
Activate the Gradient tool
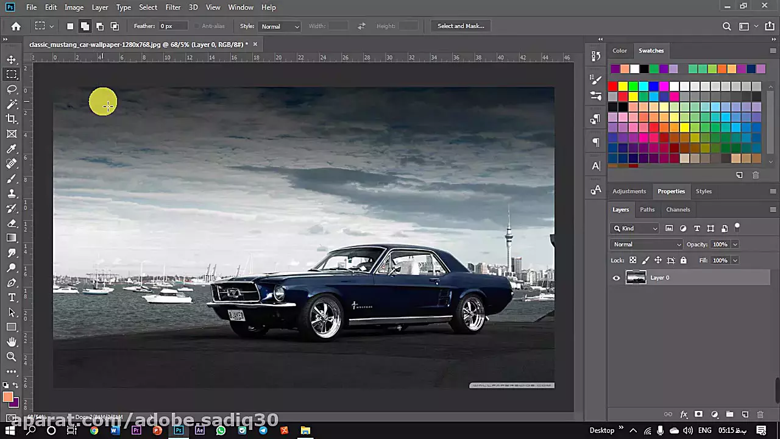tap(12, 238)
